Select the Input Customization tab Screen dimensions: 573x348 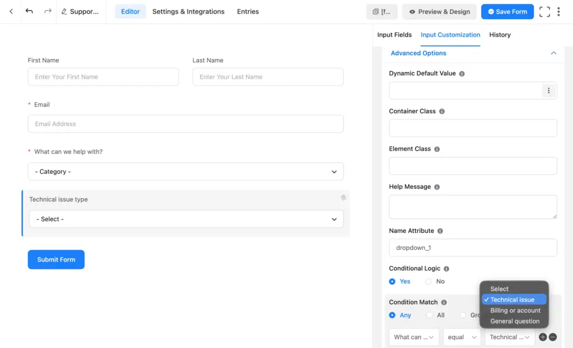(450, 35)
